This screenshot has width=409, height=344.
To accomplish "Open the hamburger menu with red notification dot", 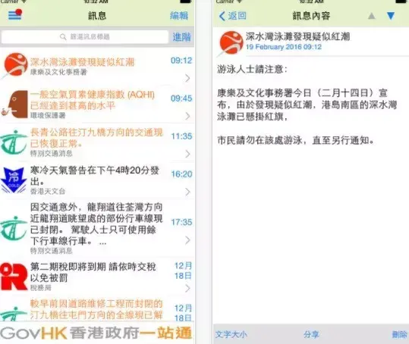I will [x=15, y=15].
